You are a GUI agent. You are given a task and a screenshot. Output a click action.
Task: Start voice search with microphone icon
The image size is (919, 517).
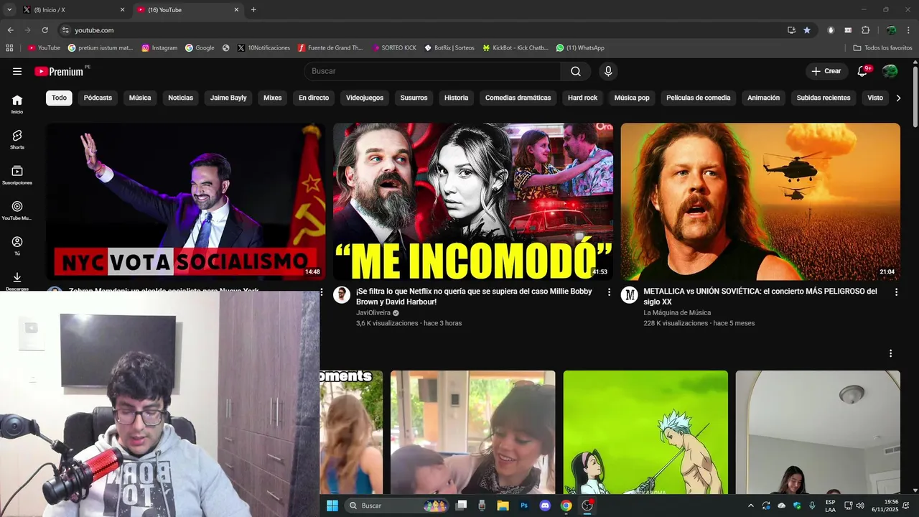click(x=608, y=71)
